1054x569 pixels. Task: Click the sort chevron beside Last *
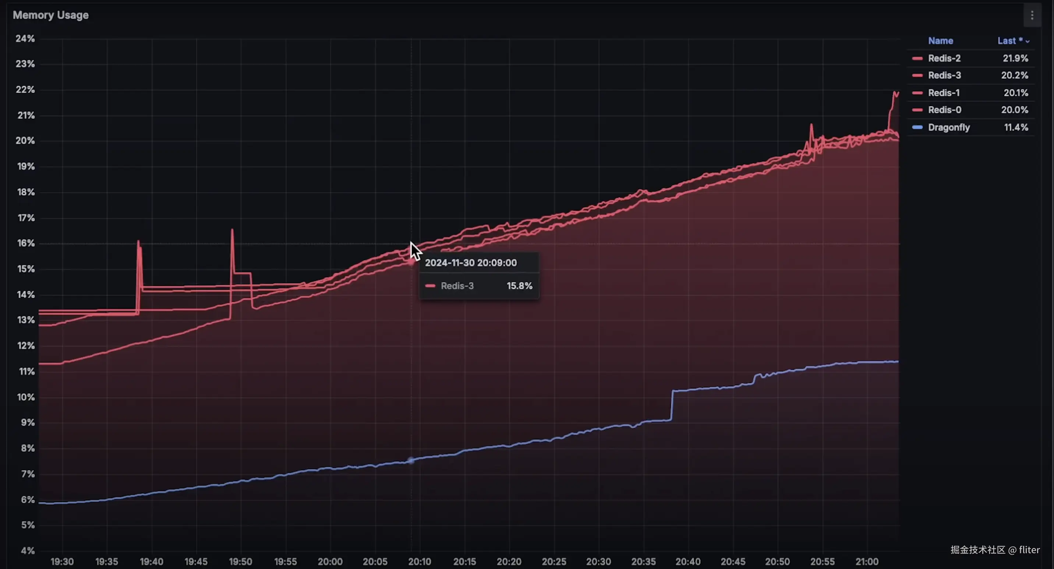(x=1028, y=42)
